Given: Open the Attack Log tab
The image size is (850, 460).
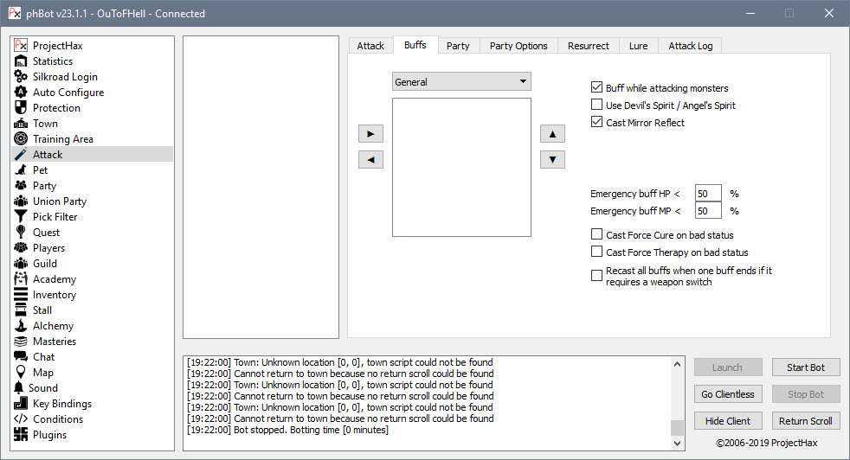Looking at the screenshot, I should tap(689, 46).
